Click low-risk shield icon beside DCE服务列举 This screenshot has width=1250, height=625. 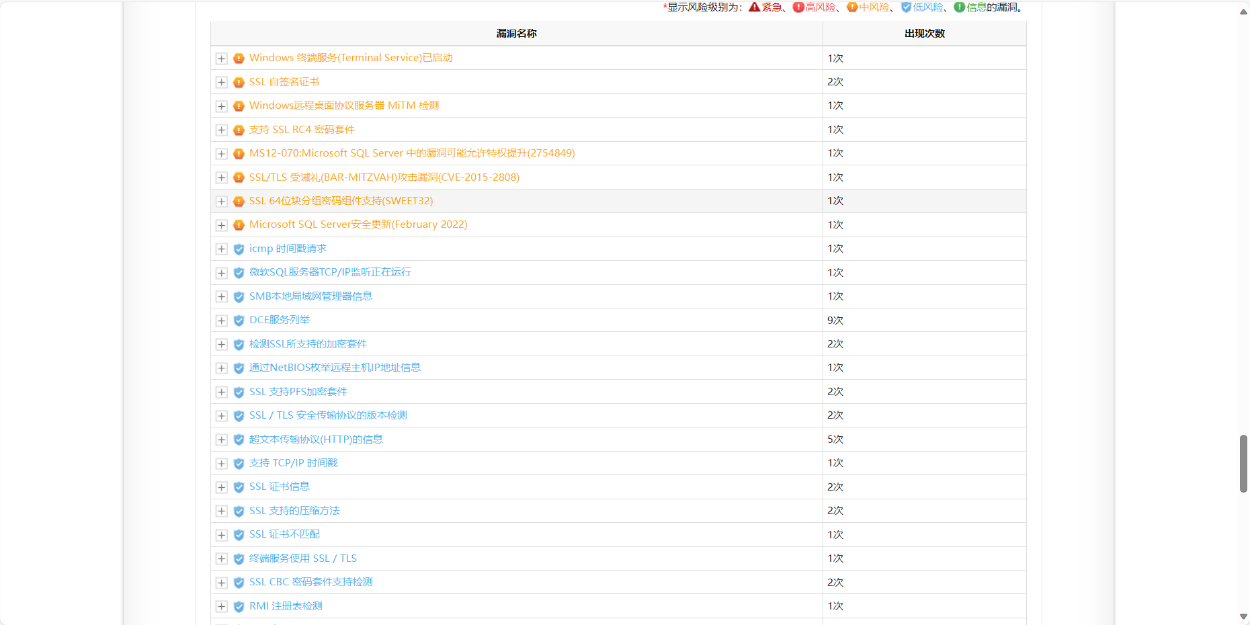(239, 321)
